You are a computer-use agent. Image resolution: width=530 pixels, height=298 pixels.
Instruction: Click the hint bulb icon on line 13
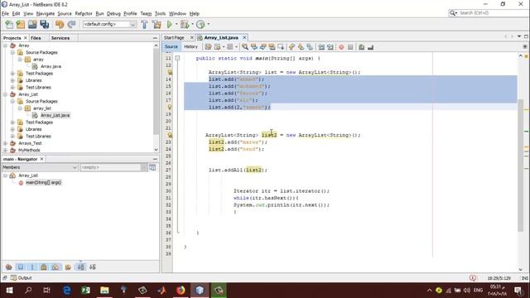point(170,72)
